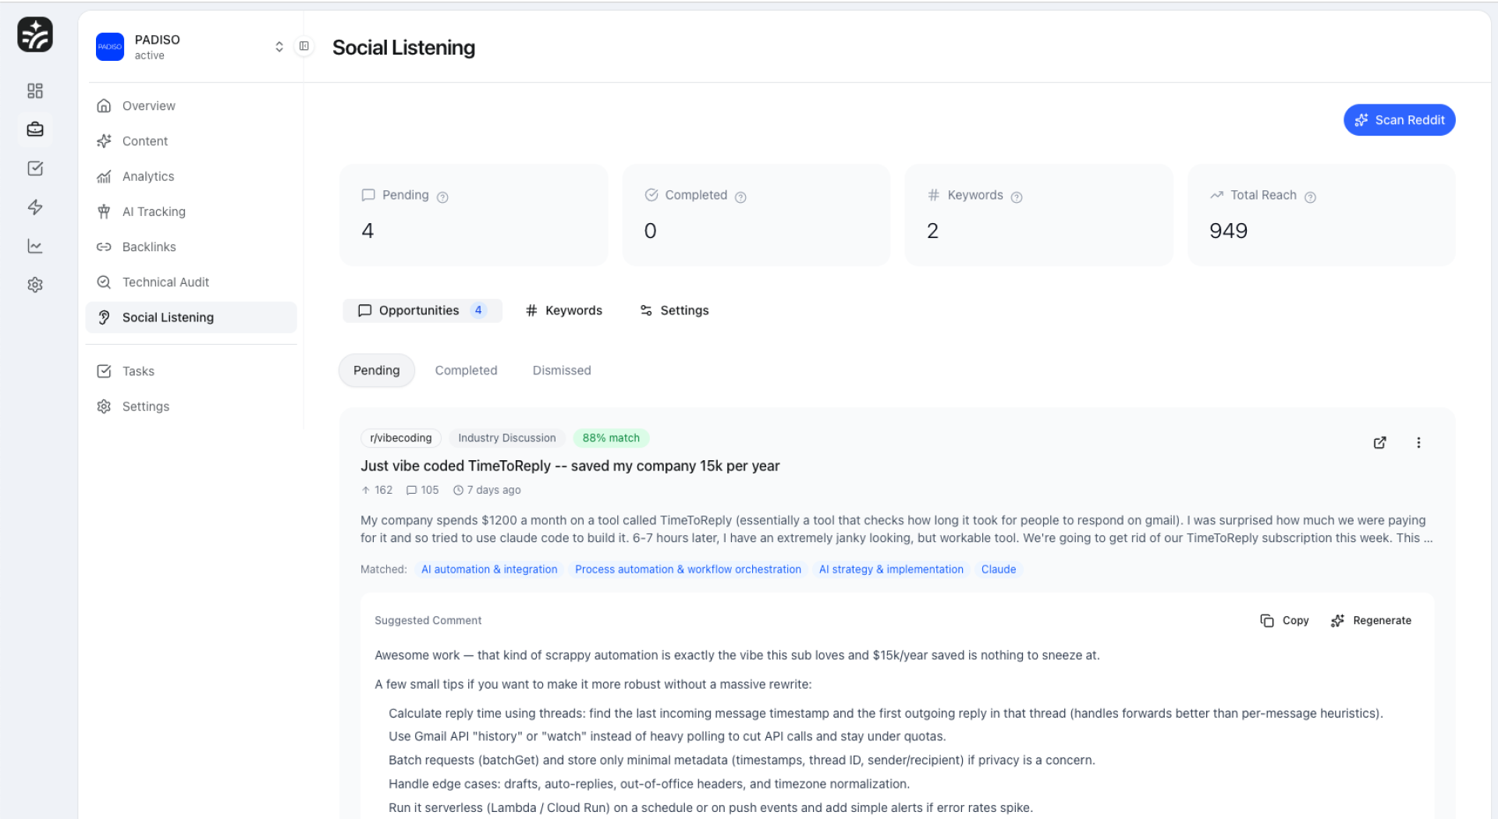This screenshot has width=1498, height=819.
Task: Open Analytics in the sidebar
Action: pos(191,176)
